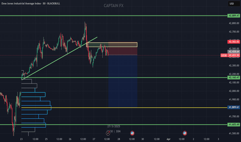
Task: Select the 42,889.47 green price label
Action: pyautogui.click(x=234, y=15)
